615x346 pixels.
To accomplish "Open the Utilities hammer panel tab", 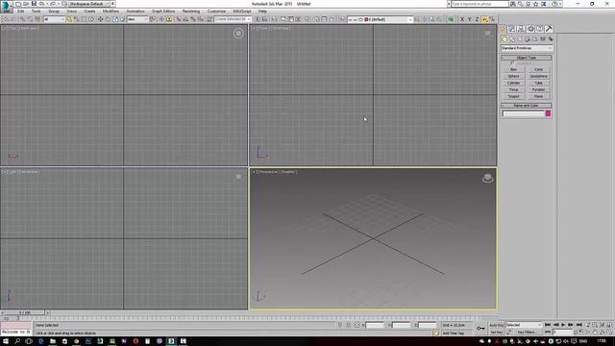I will tap(549, 29).
